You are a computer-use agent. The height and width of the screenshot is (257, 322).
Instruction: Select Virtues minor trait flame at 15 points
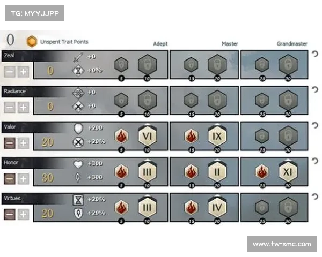pyautogui.click(x=191, y=207)
